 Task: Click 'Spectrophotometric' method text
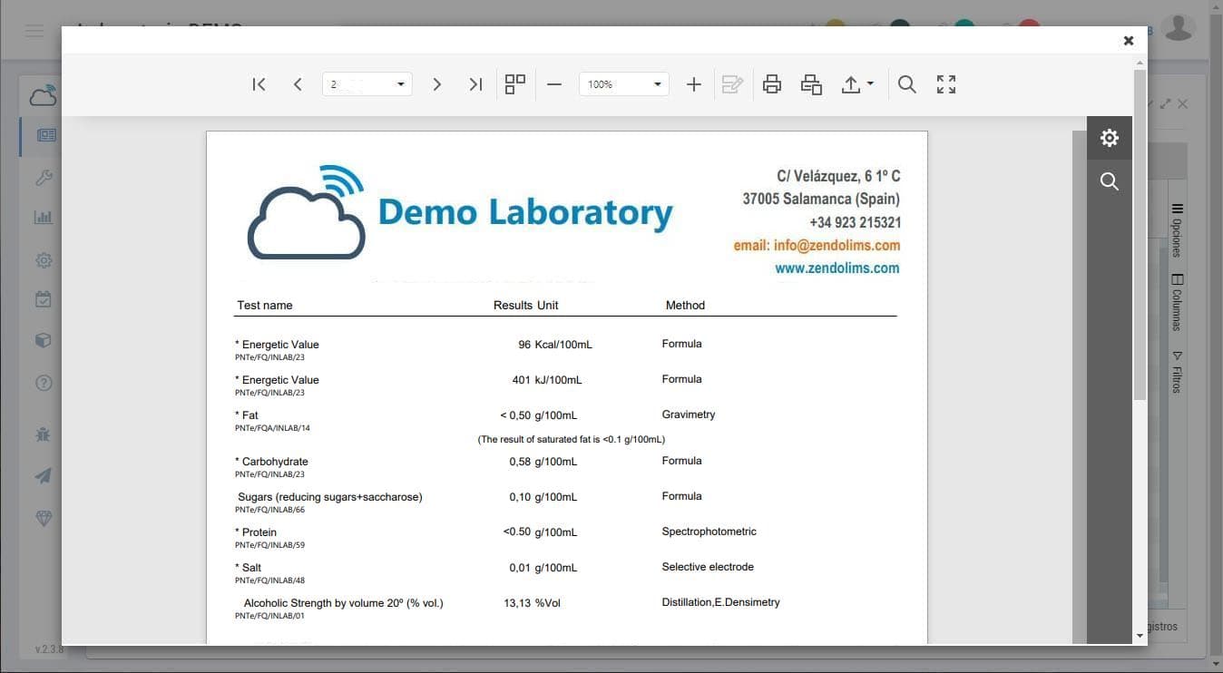point(709,532)
